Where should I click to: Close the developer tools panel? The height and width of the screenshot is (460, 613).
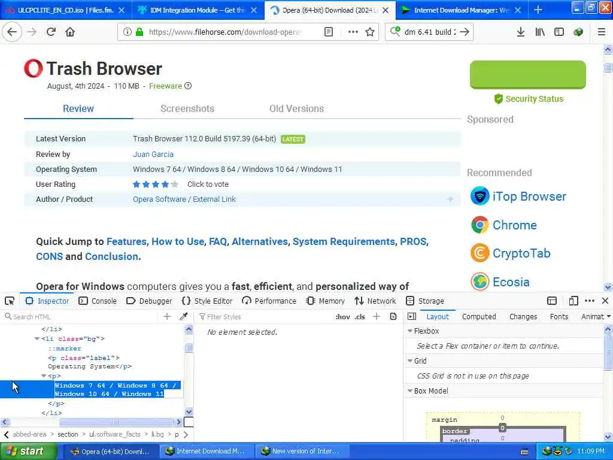[605, 301]
